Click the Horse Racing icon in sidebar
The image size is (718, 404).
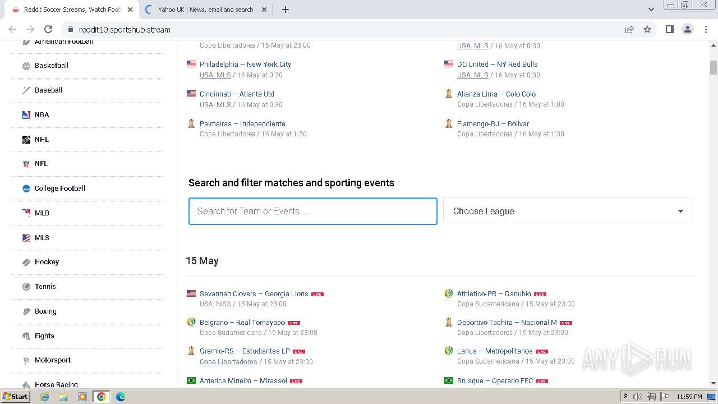(x=26, y=385)
